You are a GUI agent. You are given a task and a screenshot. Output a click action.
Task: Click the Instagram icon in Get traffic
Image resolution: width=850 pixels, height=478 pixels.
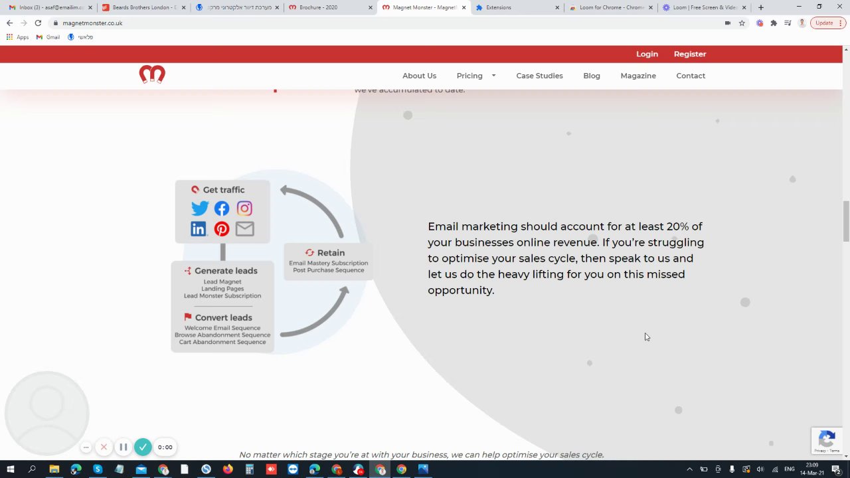click(x=244, y=208)
